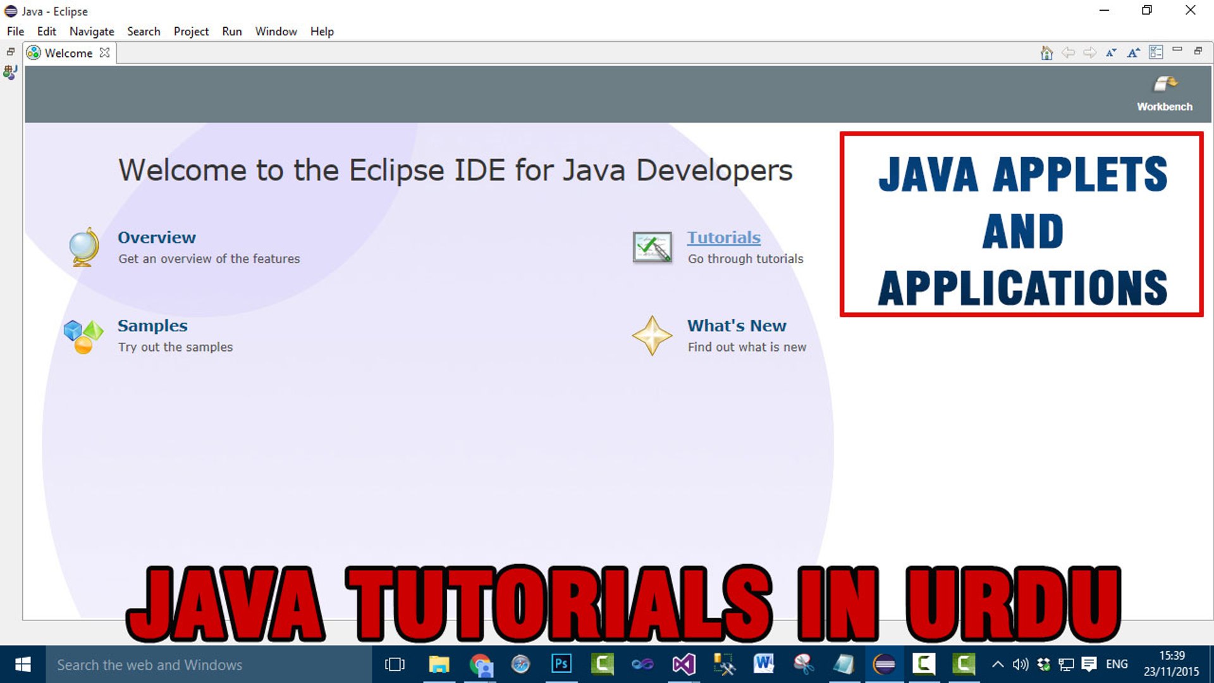Click the Windows Start button
The height and width of the screenshot is (683, 1214).
[22, 665]
